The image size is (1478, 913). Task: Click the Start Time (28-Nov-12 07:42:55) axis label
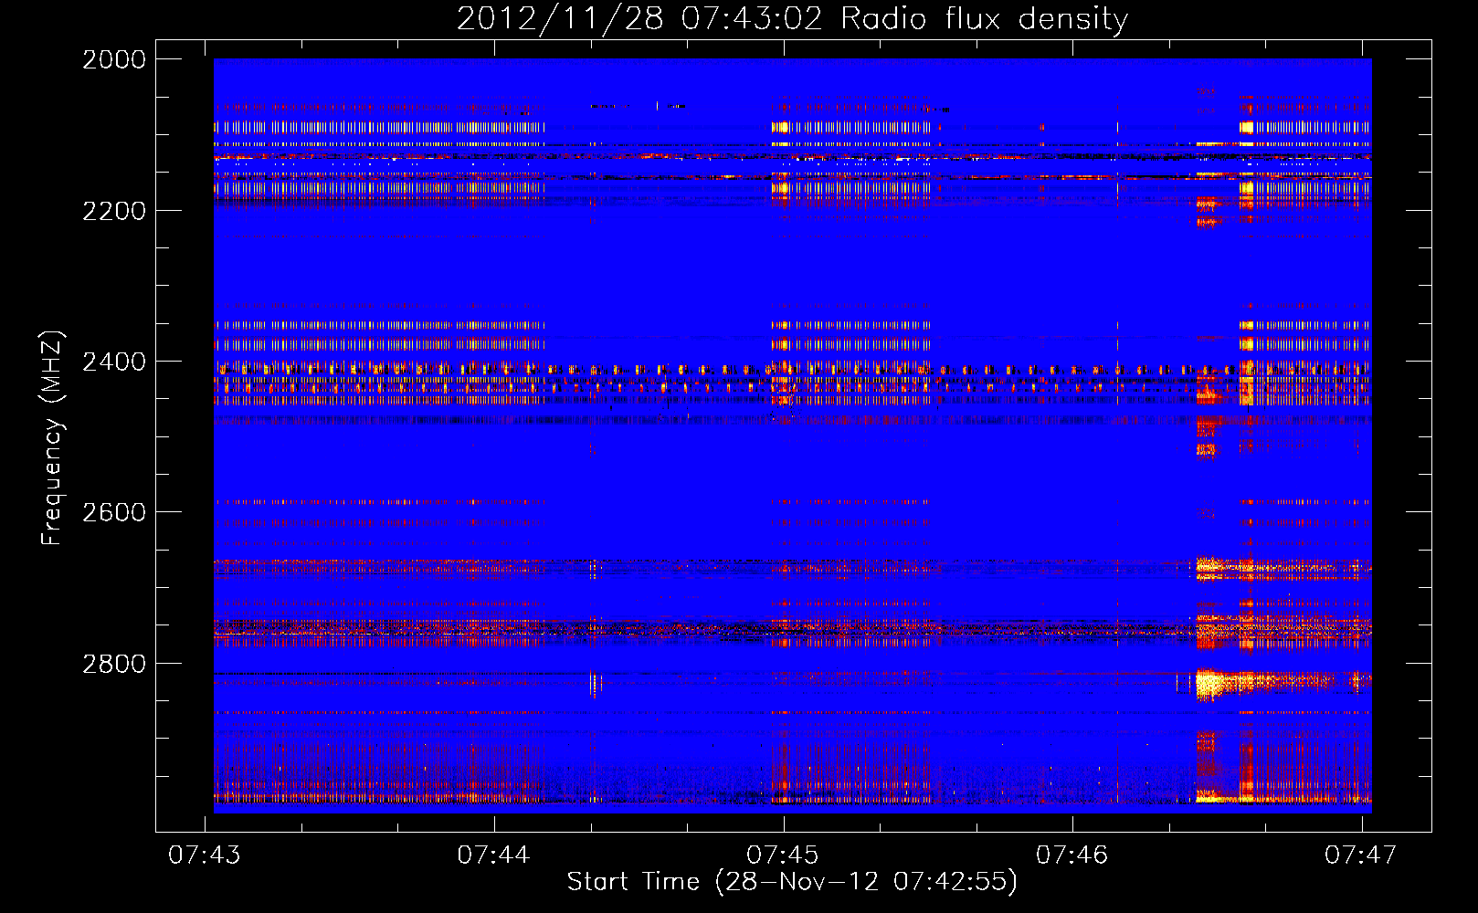pos(792,882)
